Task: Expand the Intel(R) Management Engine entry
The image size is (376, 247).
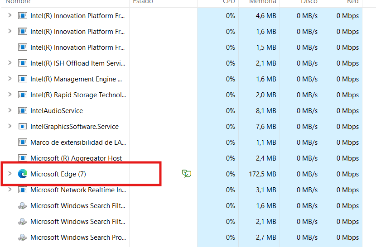Action: click(x=10, y=79)
